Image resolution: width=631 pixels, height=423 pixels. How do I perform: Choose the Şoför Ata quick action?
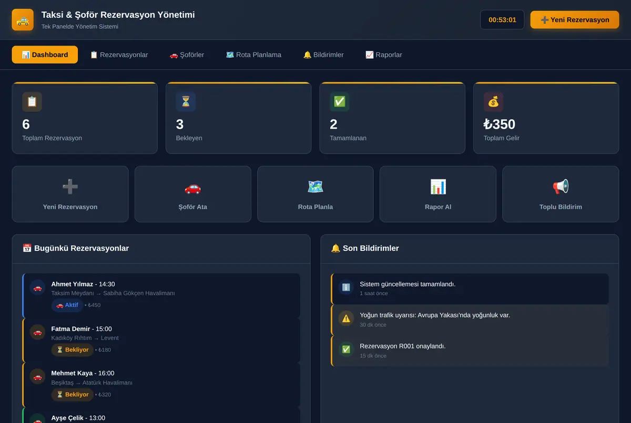192,194
